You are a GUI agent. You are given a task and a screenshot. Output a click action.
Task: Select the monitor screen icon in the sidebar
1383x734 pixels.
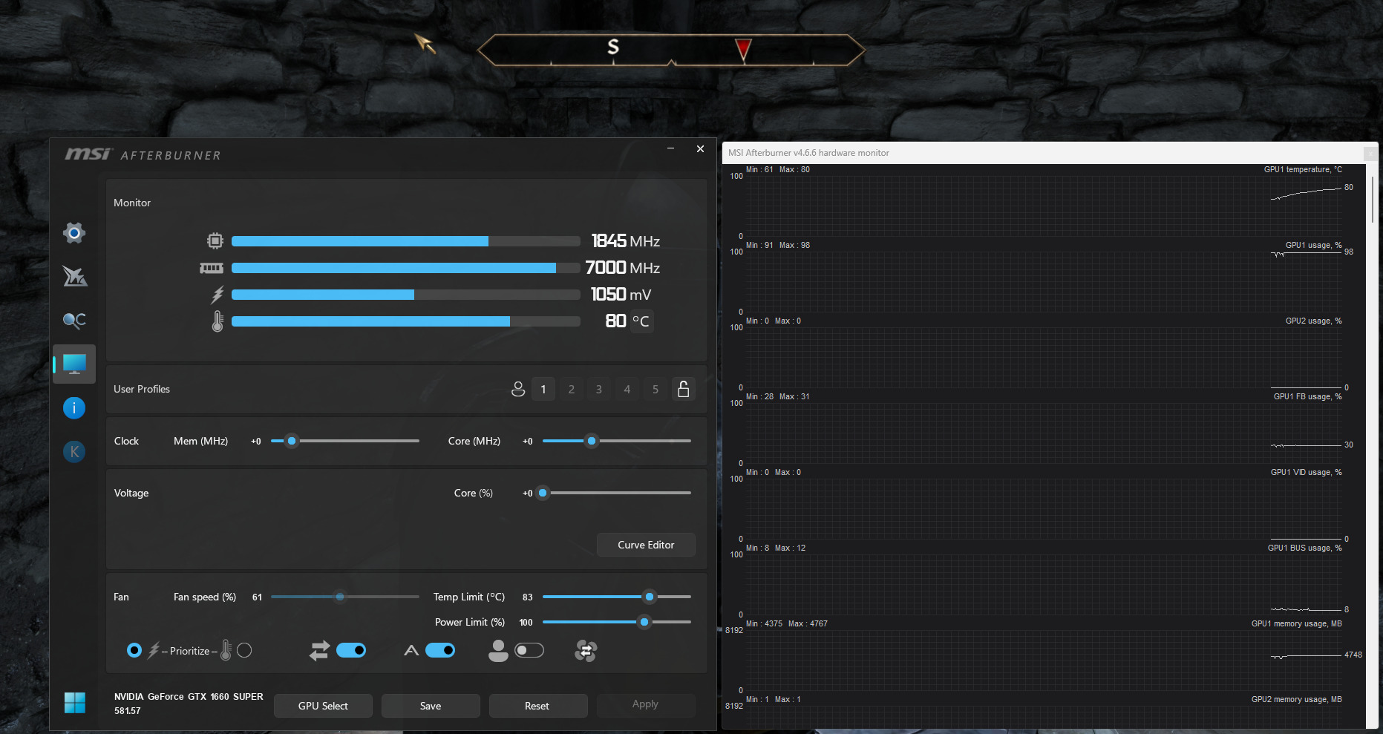pos(74,364)
